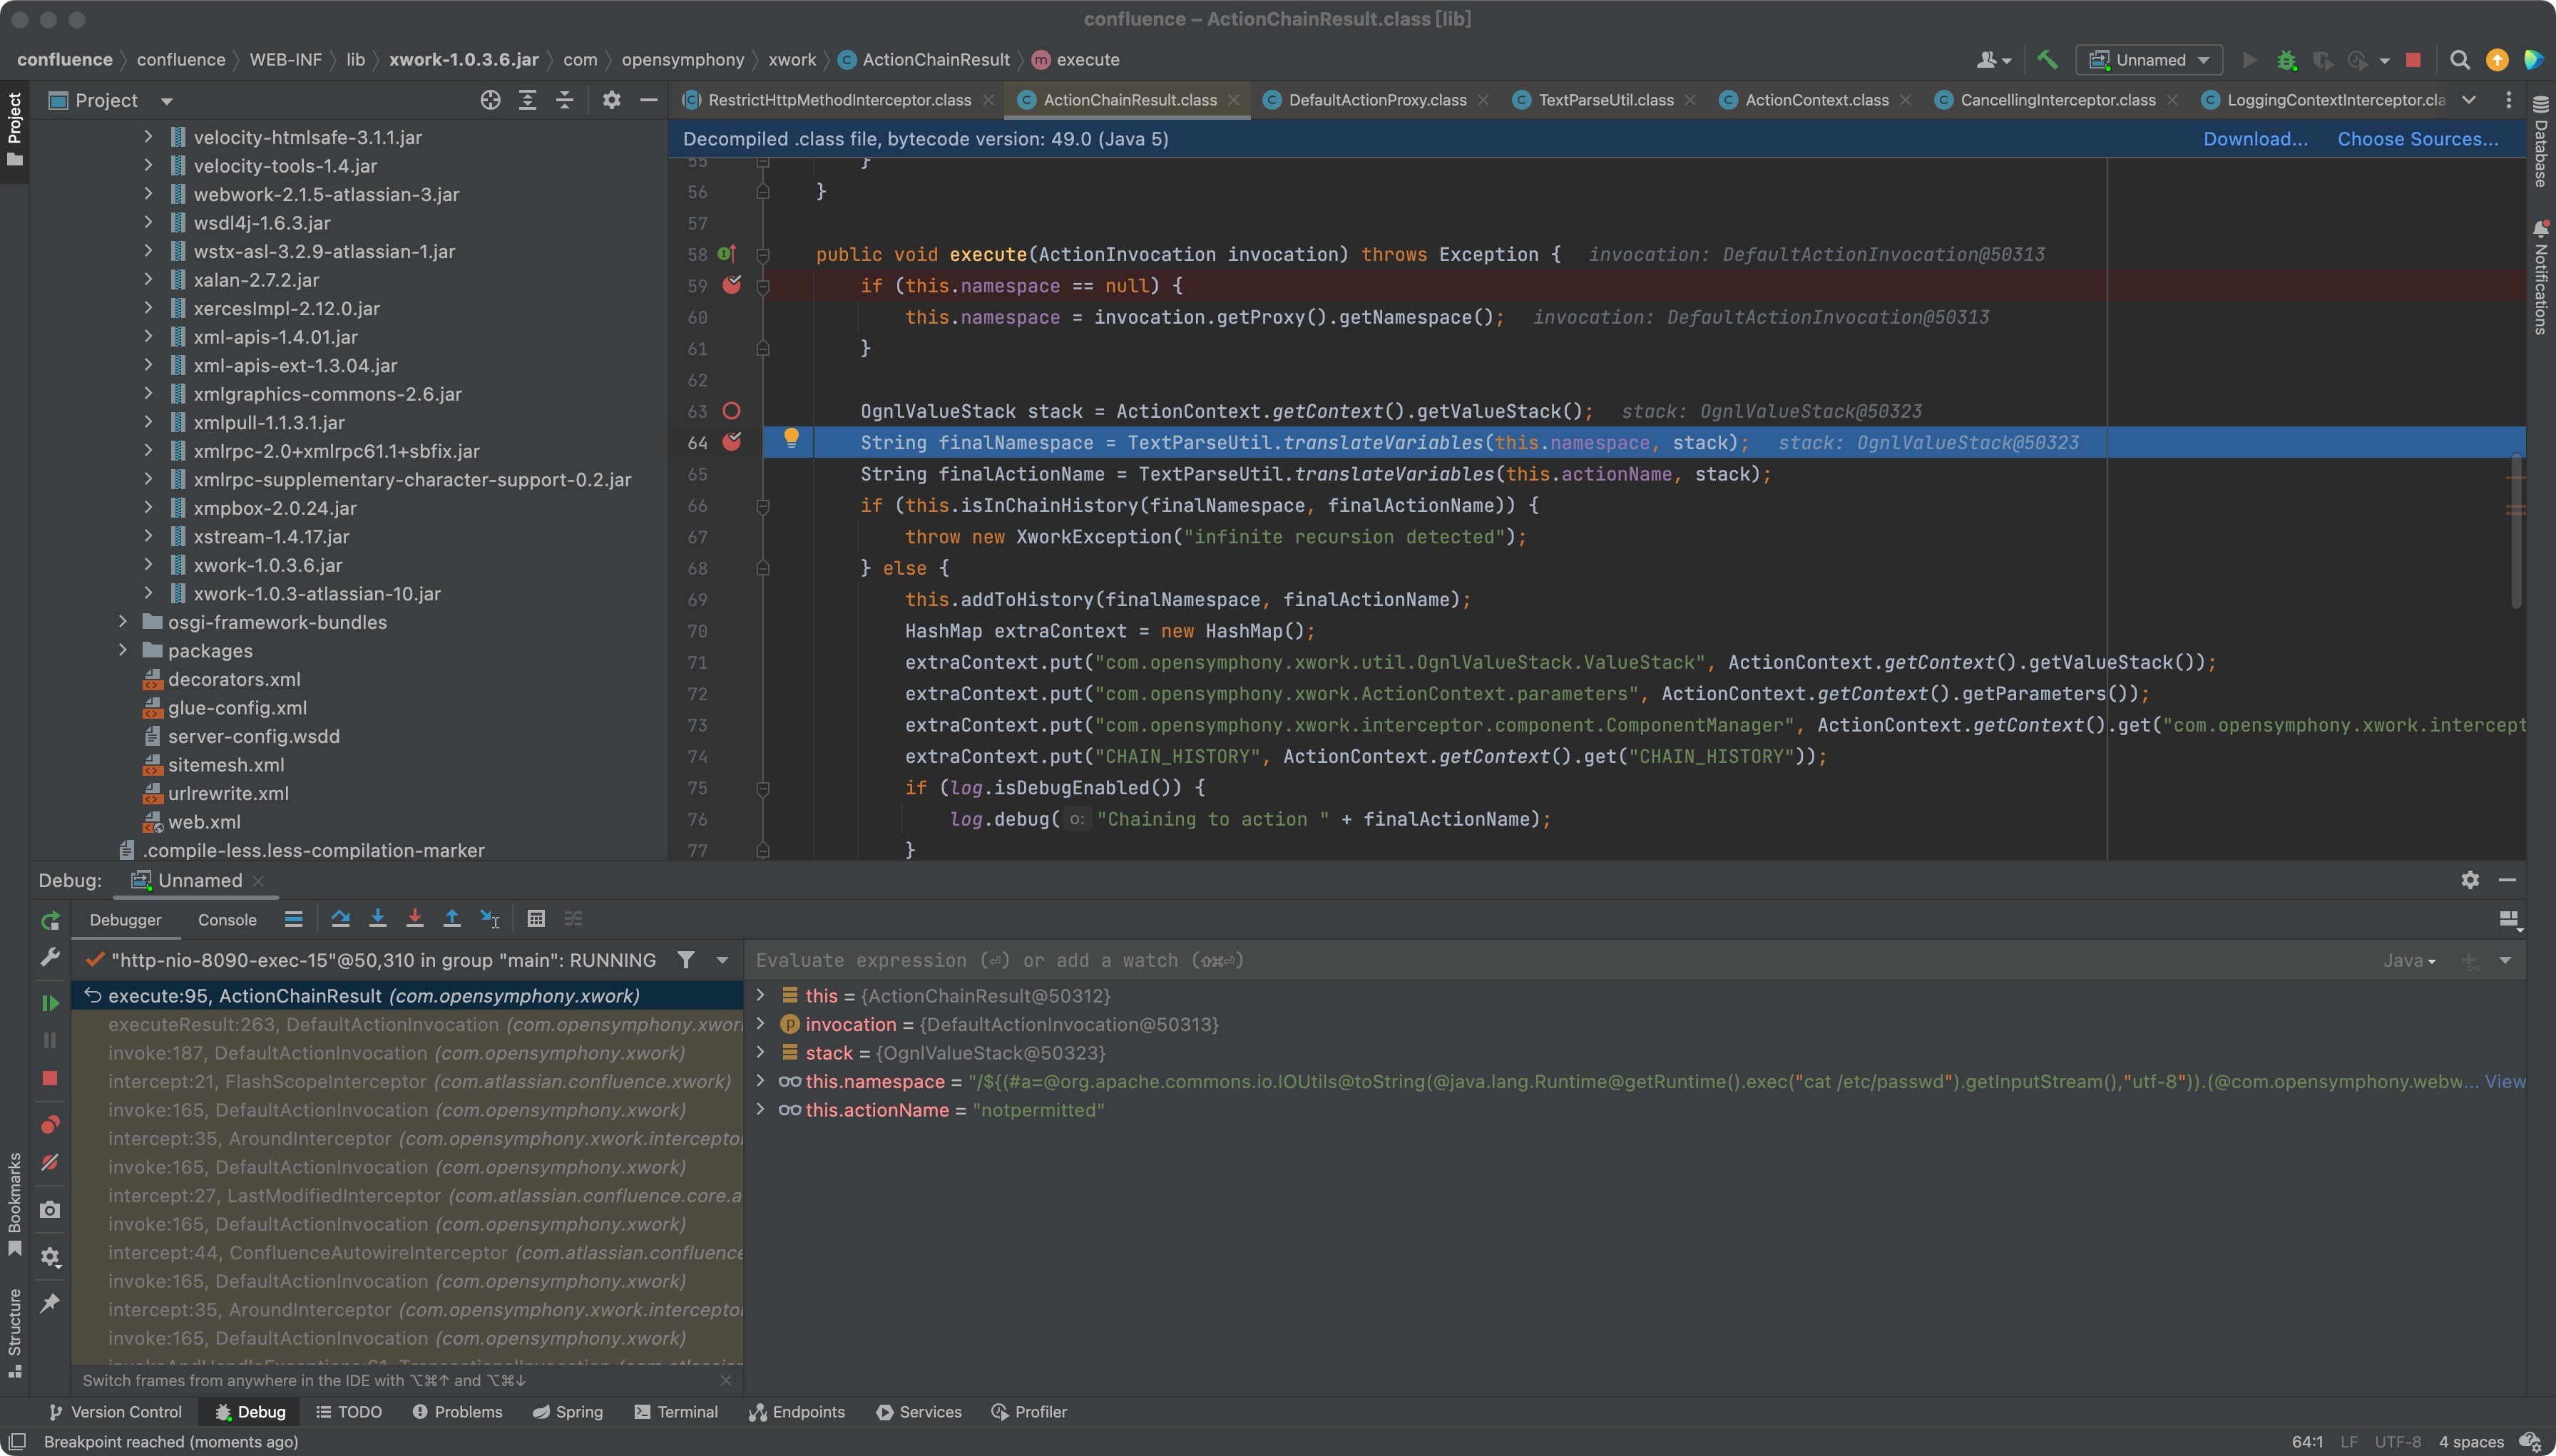Expand the invocation variable node
2556x1456 pixels.
(761, 1023)
